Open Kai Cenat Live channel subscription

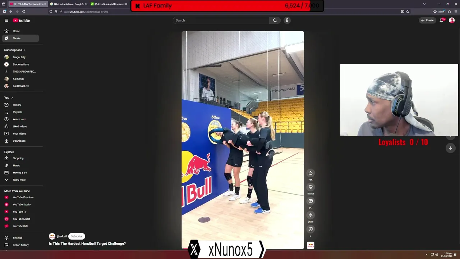(x=20, y=86)
